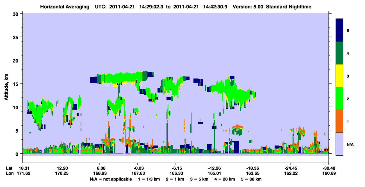
Task: Click the orange colorbar segment labeled 1
Action: pyautogui.click(x=339, y=121)
